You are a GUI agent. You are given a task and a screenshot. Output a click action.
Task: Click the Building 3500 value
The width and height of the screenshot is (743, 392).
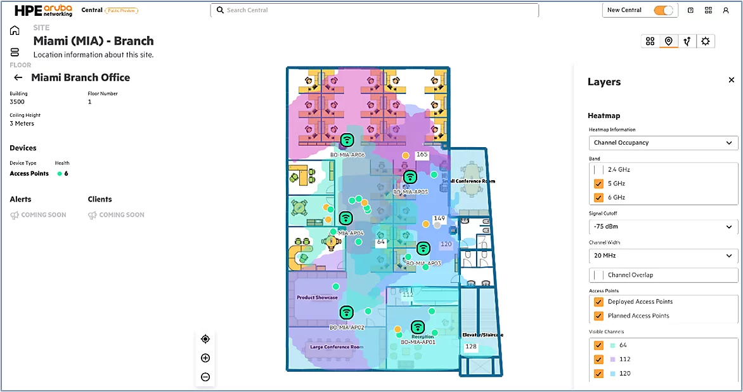17,102
